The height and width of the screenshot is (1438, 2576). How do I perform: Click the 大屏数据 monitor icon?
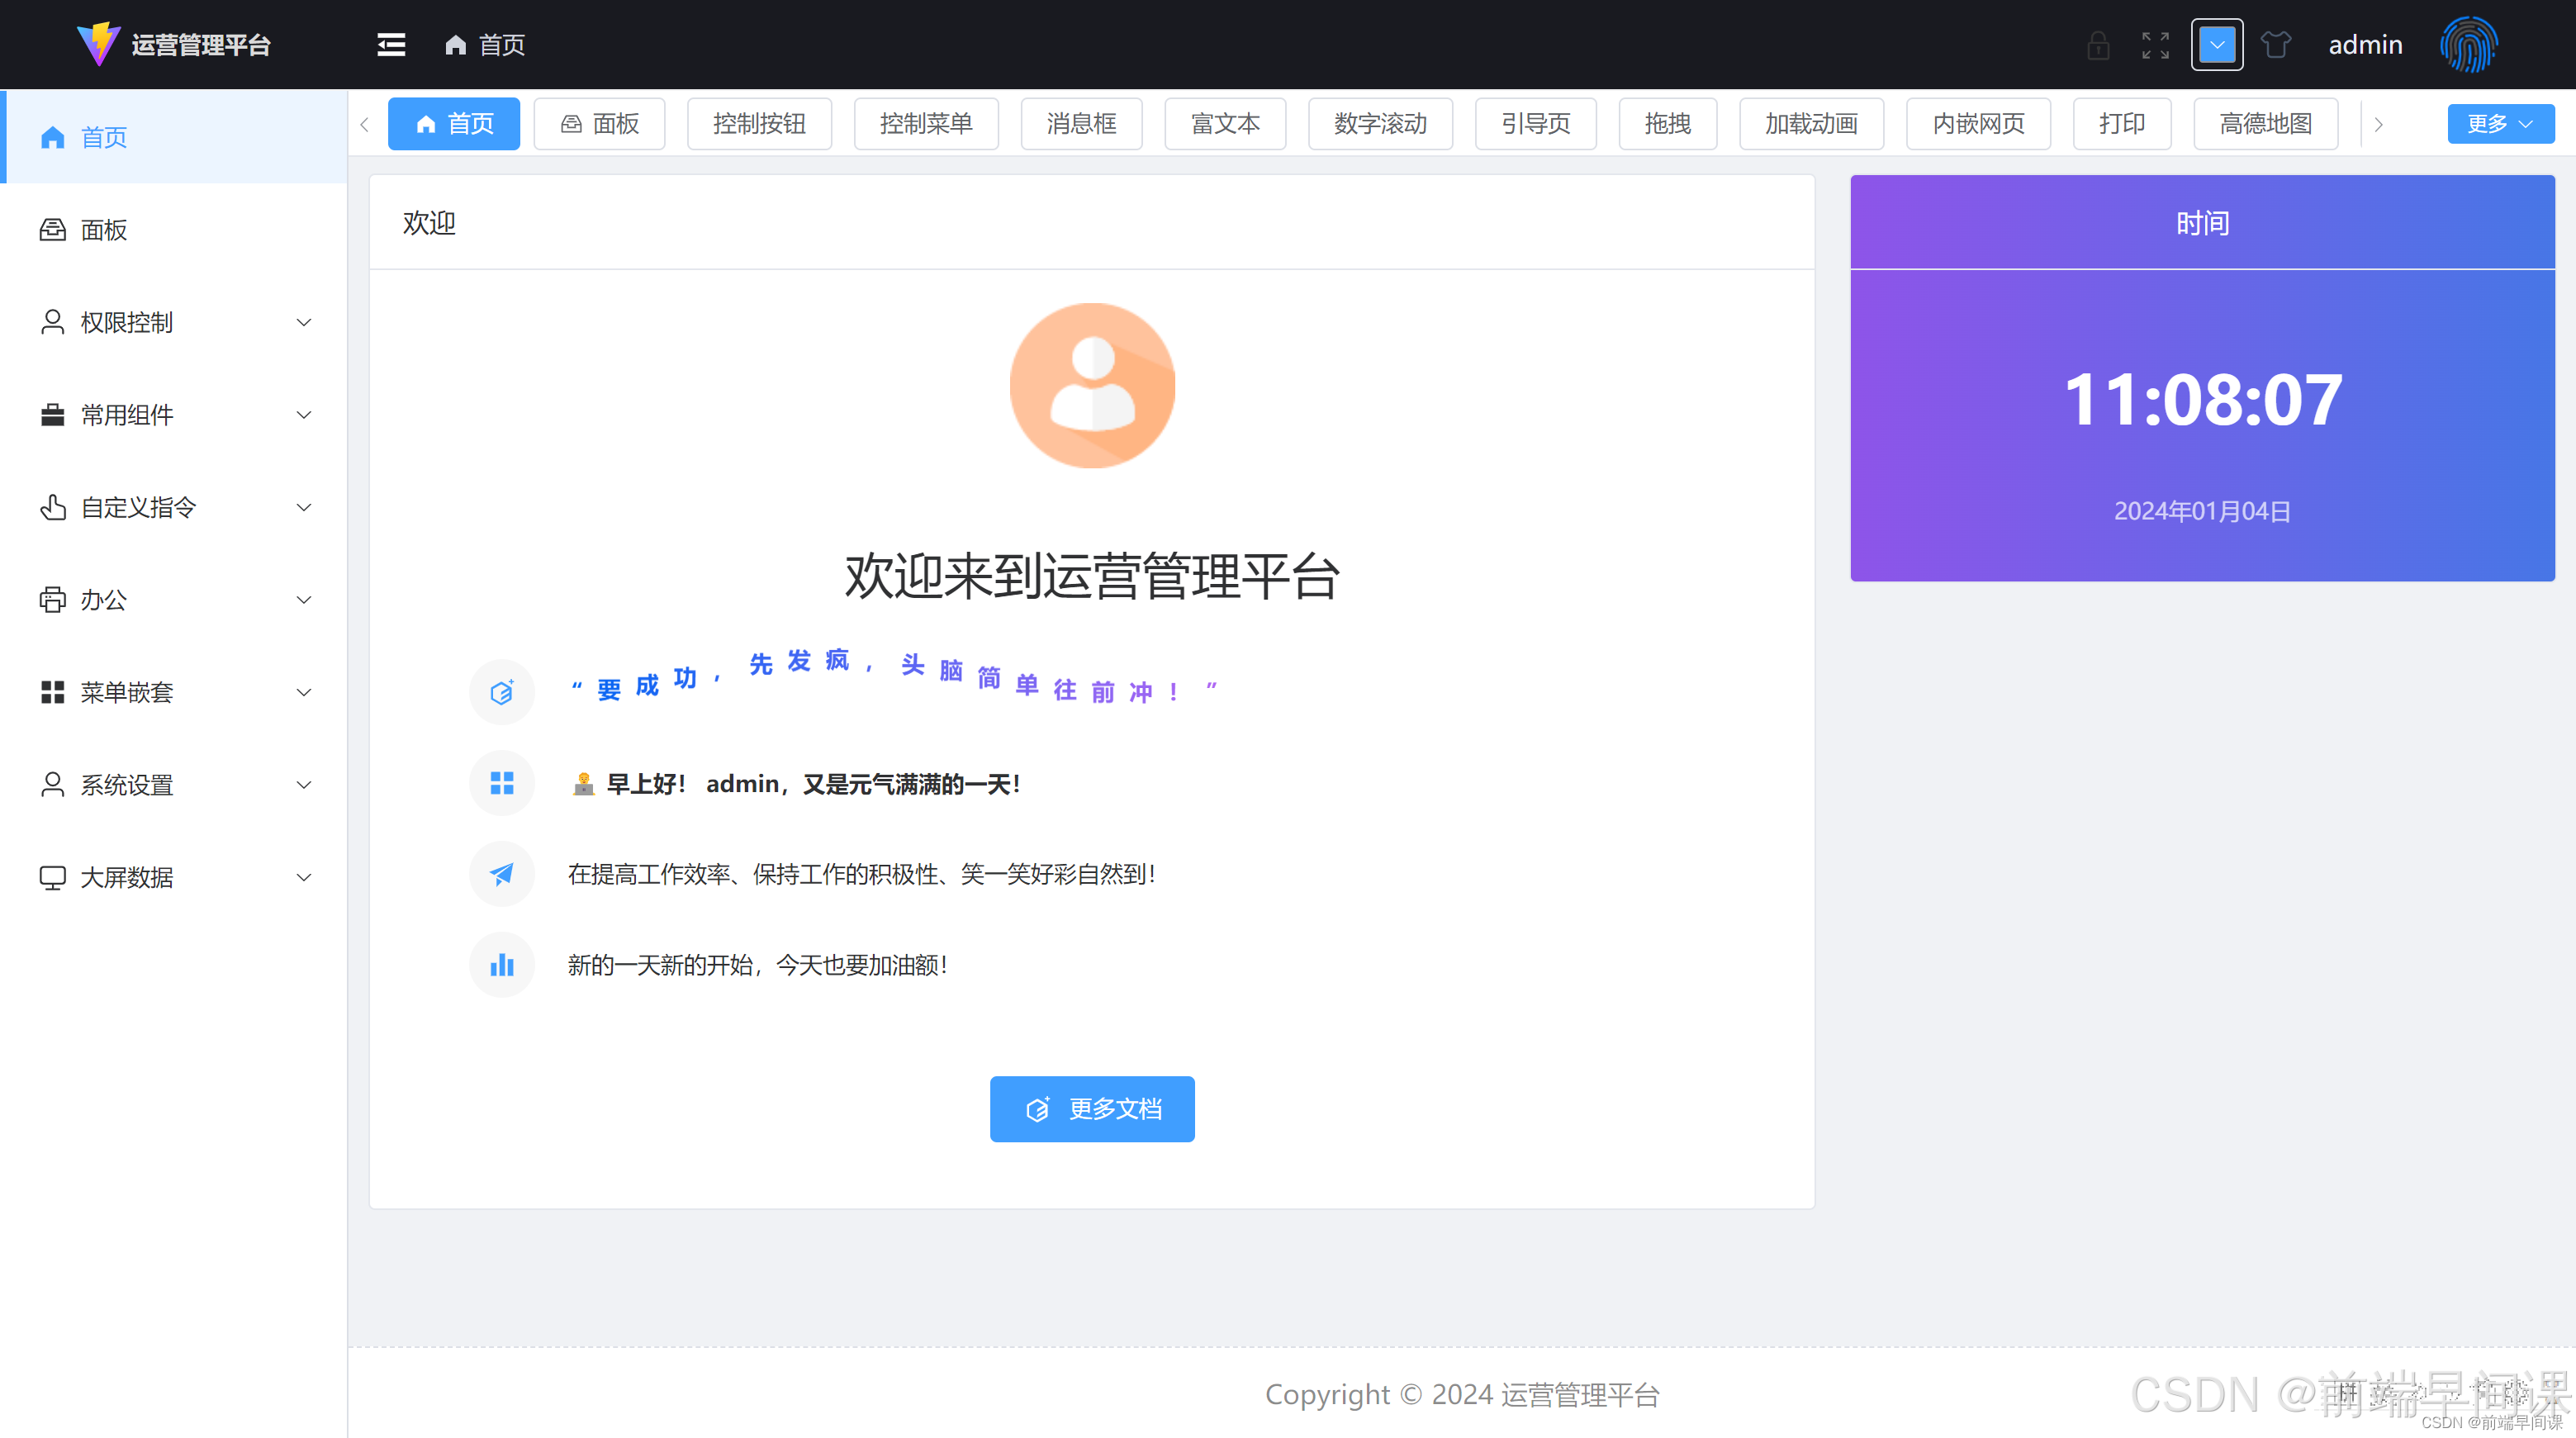click(53, 877)
